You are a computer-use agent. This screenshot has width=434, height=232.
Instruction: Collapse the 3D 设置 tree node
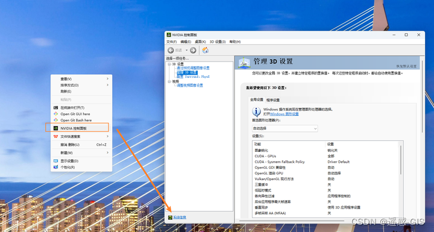(x=169, y=64)
